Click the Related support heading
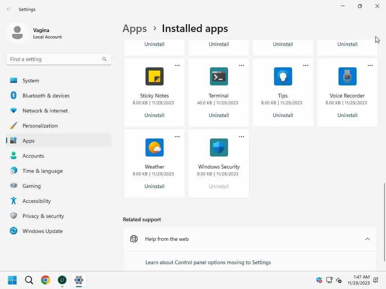Viewport: 386px width, 289px height. point(142,219)
